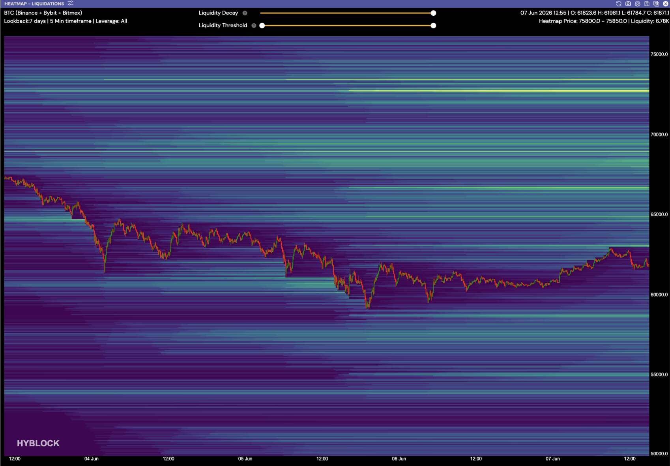Click the "HEATMAP - LIQUIDATIONS" panel title
Viewport: 670px width, 466px height.
coord(34,4)
